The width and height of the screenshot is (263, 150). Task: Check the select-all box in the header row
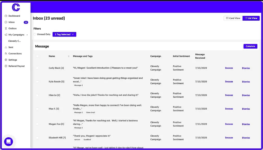(38, 56)
